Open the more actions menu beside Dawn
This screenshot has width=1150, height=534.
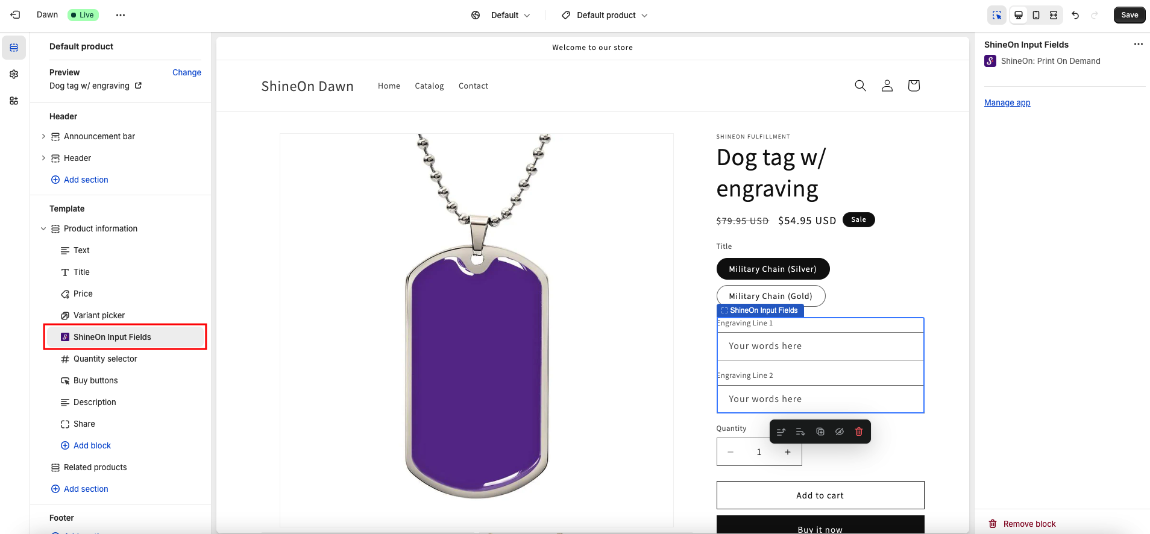pyautogui.click(x=121, y=15)
